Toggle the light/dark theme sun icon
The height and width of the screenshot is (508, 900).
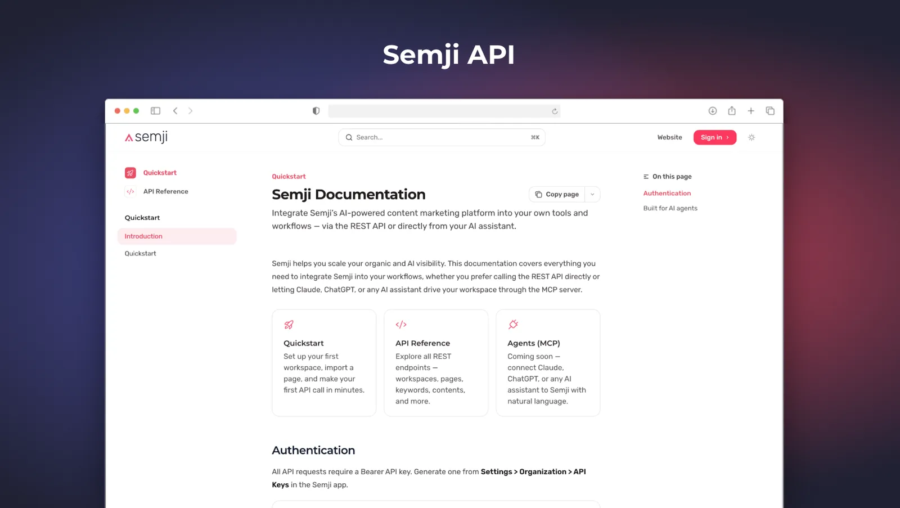click(x=751, y=137)
